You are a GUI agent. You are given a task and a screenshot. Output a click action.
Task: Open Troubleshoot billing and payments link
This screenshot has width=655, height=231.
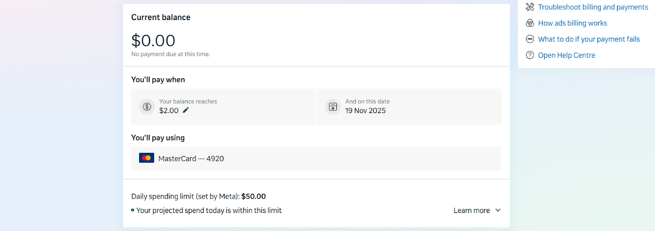point(593,7)
